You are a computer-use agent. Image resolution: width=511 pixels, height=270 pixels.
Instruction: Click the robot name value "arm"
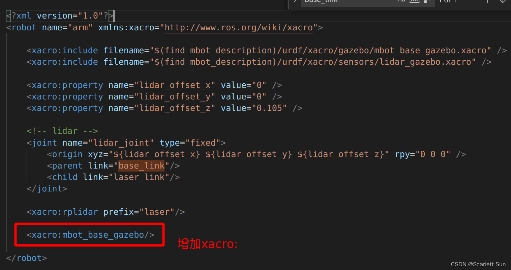tap(80, 28)
